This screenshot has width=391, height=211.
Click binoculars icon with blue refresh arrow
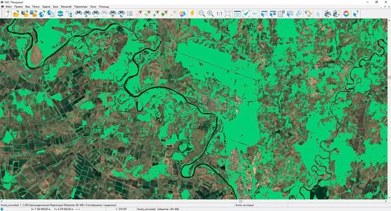click(x=121, y=14)
